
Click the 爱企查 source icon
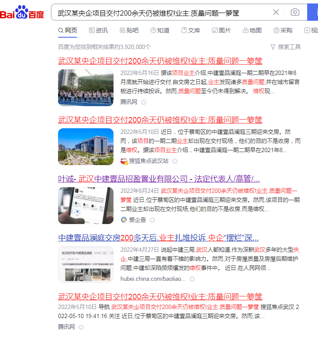123,220
